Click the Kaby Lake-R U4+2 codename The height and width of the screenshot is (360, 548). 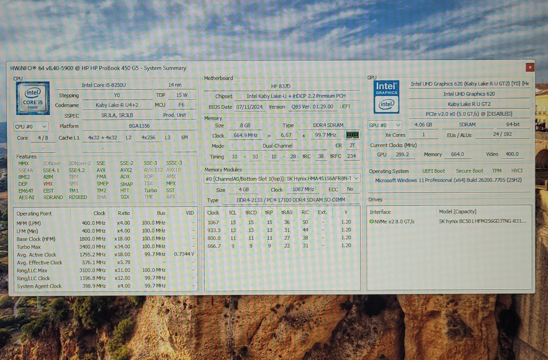[x=117, y=105]
